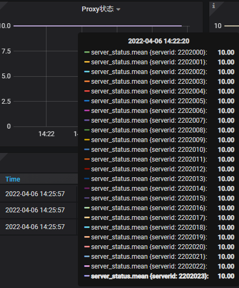Open the Proxy状态 panel title dropdown
Image resolution: width=239 pixels, height=288 pixels.
[118, 9]
